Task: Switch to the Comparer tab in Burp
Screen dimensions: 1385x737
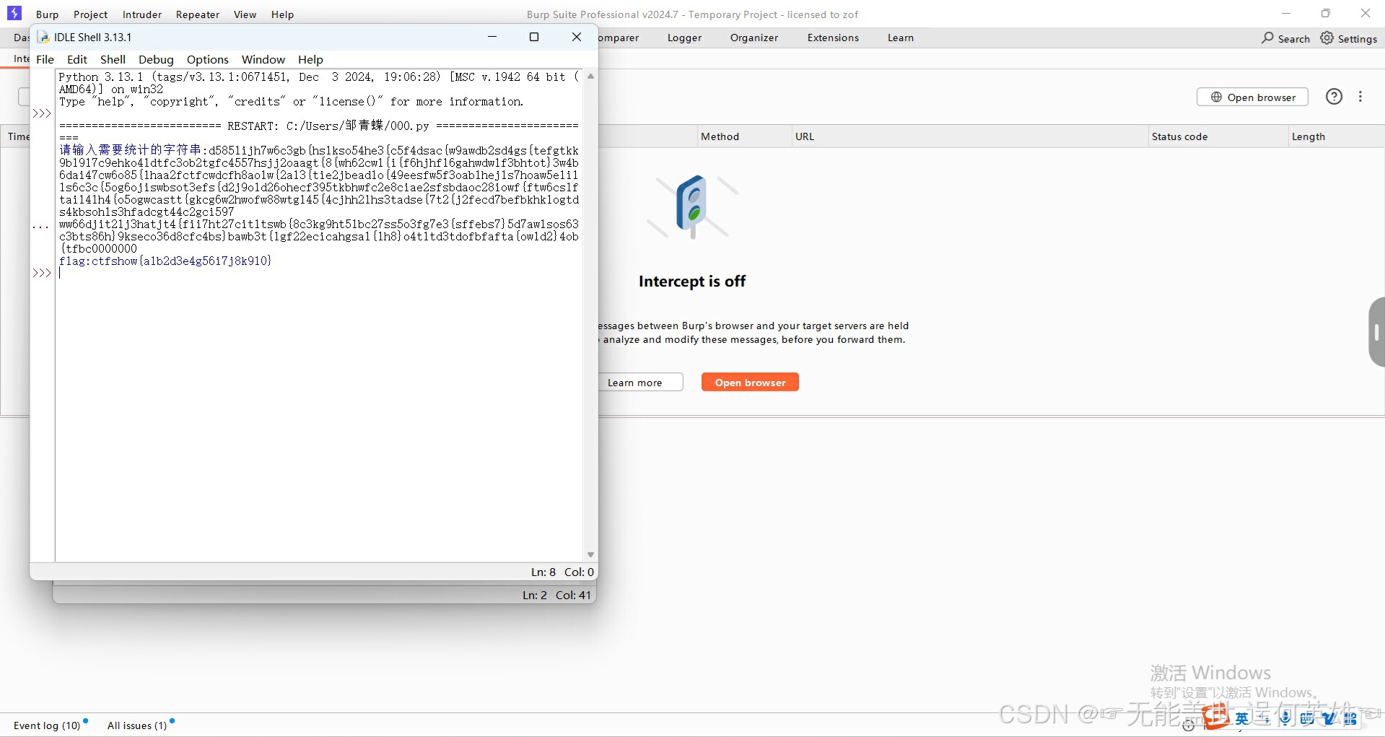Action: click(619, 38)
